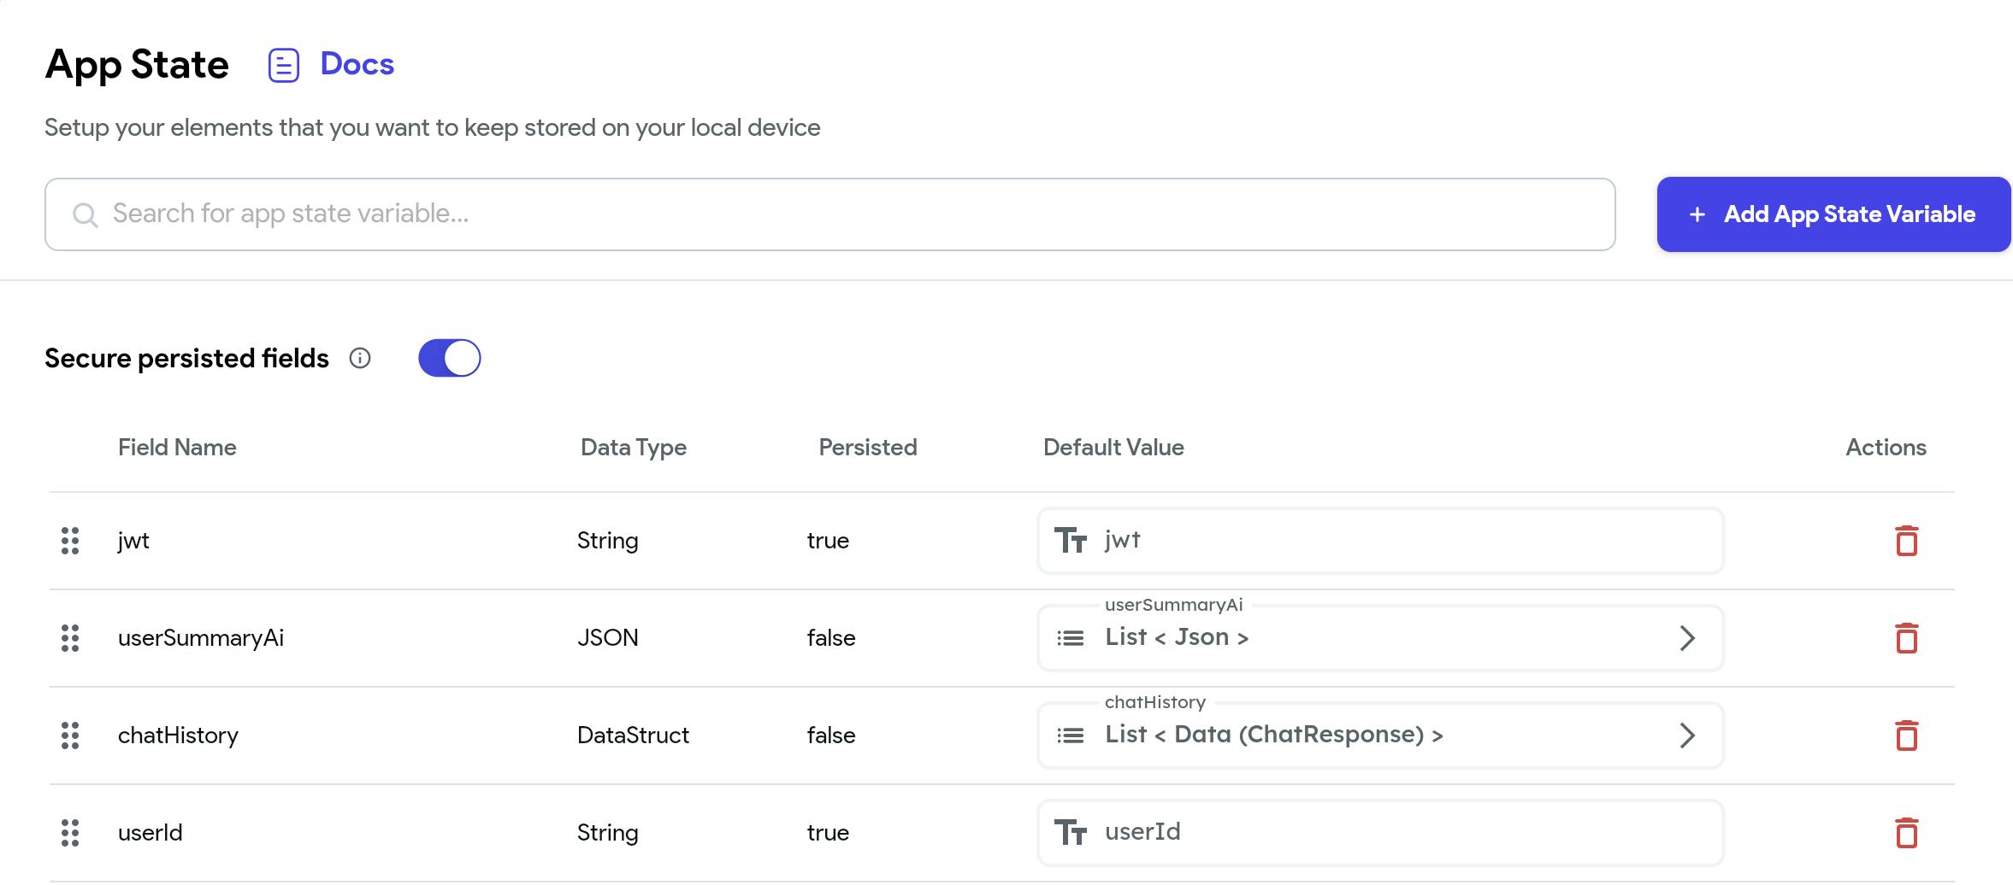Expand chatHistory List Data default value
The image size is (2013, 885).
[x=1686, y=736]
